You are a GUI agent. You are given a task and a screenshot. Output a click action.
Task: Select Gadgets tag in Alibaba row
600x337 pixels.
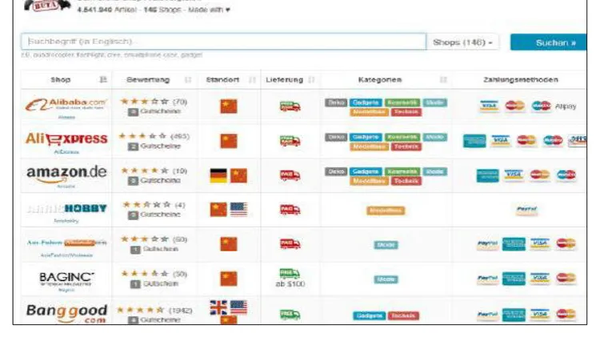pyautogui.click(x=366, y=102)
